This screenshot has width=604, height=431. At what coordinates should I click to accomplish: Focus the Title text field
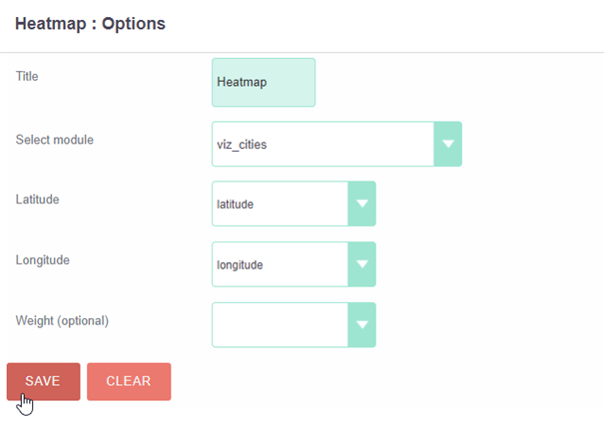coord(264,83)
